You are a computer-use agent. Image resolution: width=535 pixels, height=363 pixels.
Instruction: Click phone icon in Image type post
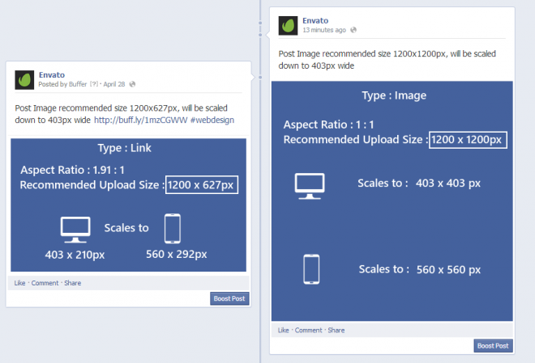pyautogui.click(x=311, y=269)
